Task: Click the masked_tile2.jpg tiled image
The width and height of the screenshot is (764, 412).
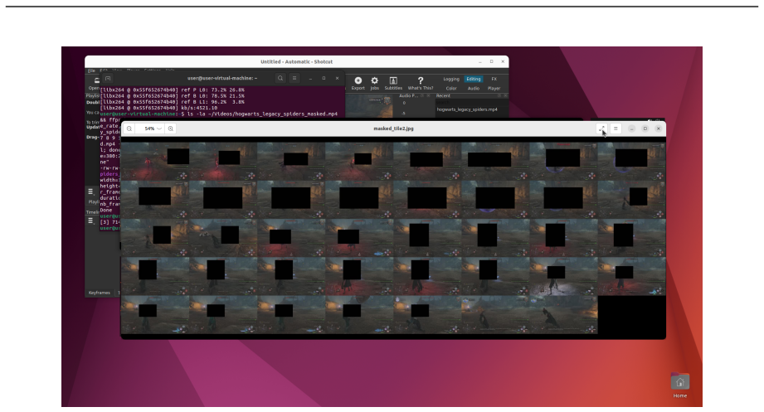Action: click(392, 237)
